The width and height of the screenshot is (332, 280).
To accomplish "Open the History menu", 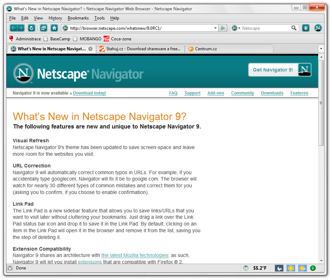I will tap(55, 18).
